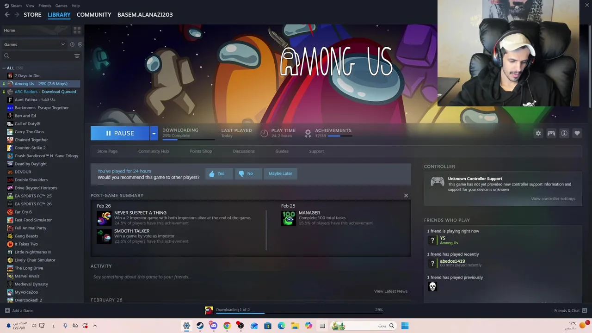
Task: Open the Community Hub link
Action: [x=154, y=151]
